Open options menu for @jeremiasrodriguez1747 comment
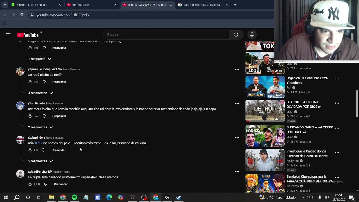The height and width of the screenshot is (202, 359). pos(237,69)
